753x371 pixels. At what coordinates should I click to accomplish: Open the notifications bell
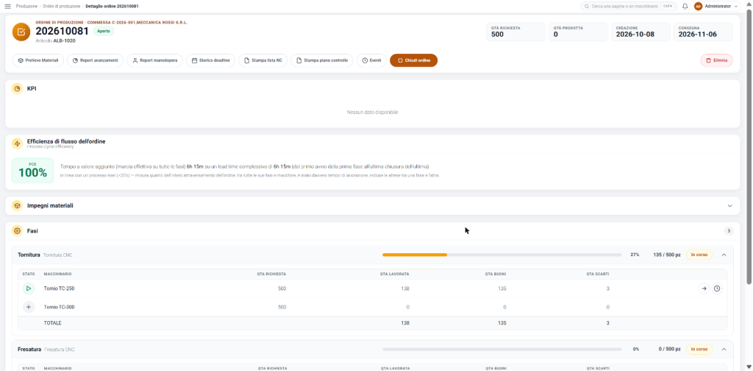(685, 6)
